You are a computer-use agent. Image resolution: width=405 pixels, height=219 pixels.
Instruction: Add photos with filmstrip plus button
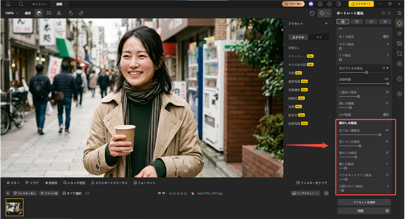tap(8, 193)
